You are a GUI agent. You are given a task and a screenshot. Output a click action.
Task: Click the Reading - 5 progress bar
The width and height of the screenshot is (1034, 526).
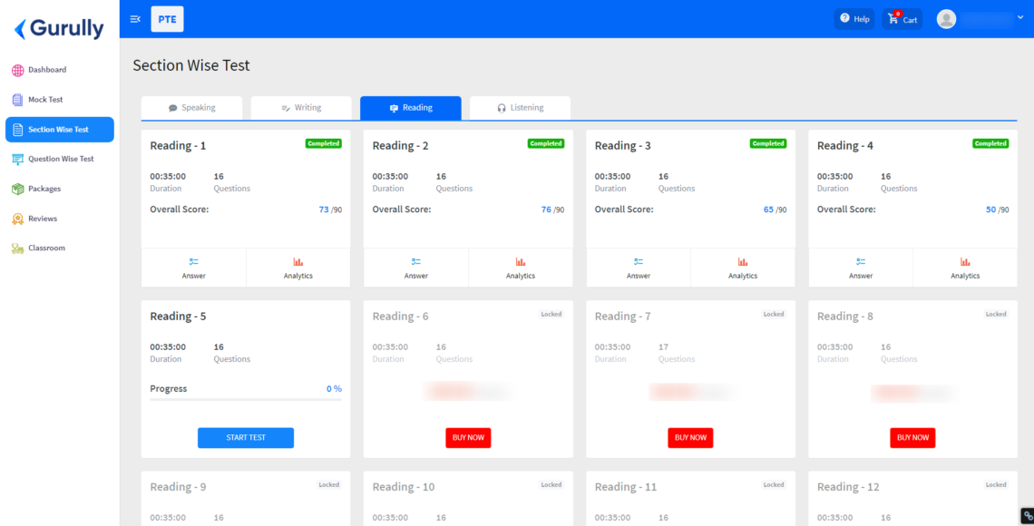click(245, 399)
